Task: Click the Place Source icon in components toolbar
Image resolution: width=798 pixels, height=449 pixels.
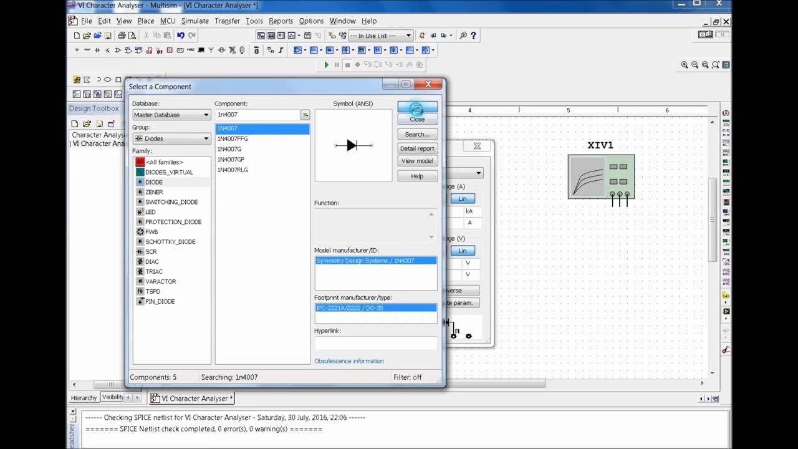Action: click(77, 50)
